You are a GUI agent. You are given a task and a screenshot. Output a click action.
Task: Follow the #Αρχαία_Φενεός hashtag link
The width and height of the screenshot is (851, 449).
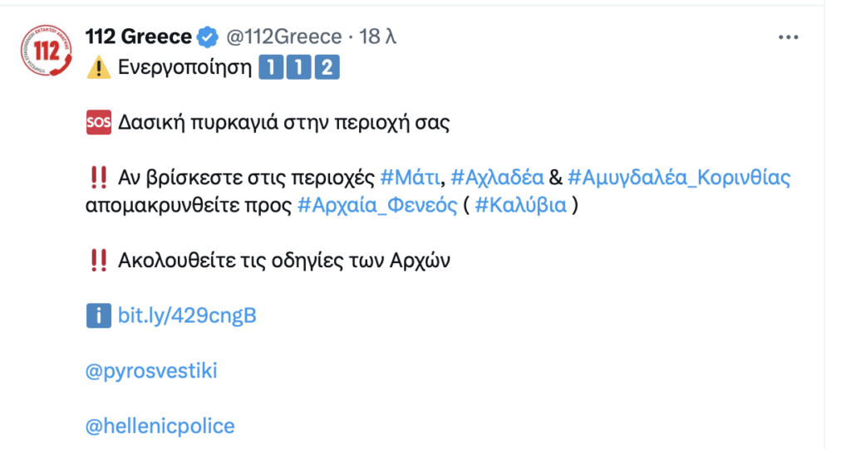(377, 205)
